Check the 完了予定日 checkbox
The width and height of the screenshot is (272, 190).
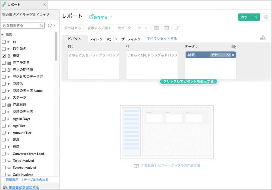pos(4,63)
